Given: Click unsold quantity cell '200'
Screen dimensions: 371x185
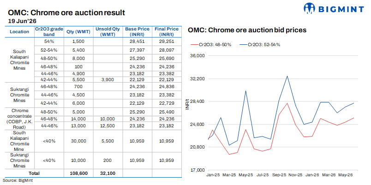Looking at the screenshot, I should pyautogui.click(x=108, y=161).
